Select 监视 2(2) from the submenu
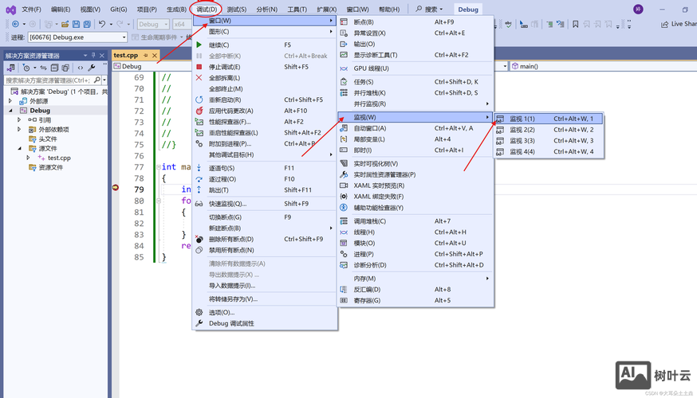Image resolution: width=697 pixels, height=398 pixels. point(549,130)
